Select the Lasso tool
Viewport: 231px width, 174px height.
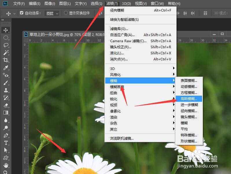6,45
